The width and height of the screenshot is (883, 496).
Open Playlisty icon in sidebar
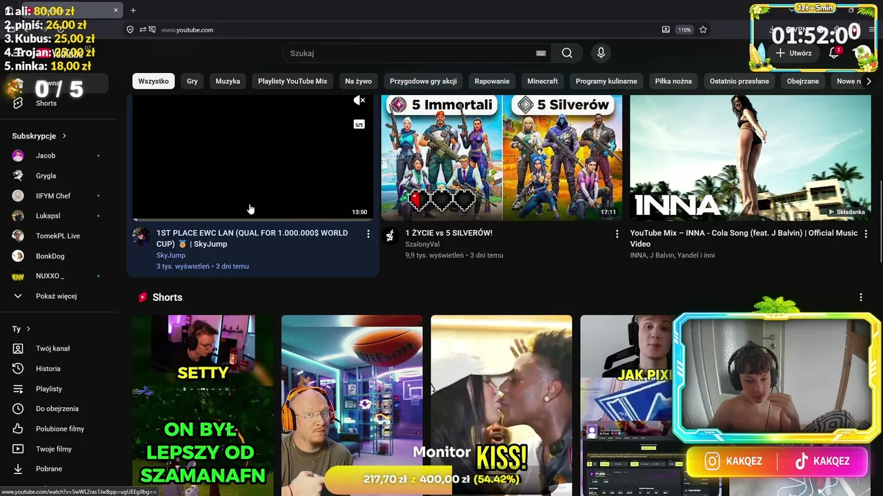[18, 389]
